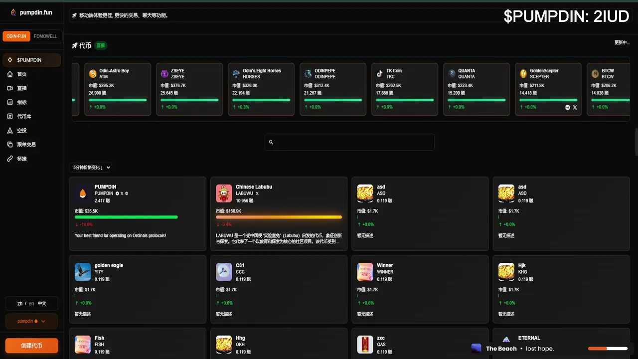The height and width of the screenshot is (359, 638).
Task: Click the 中文 language label
Action: pos(42,303)
